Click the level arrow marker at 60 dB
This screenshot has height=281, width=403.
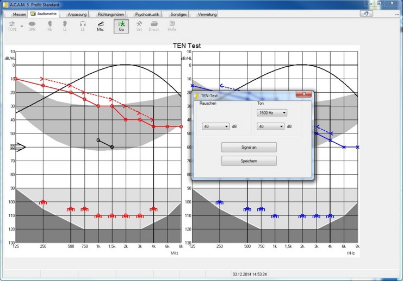pyautogui.click(x=18, y=147)
